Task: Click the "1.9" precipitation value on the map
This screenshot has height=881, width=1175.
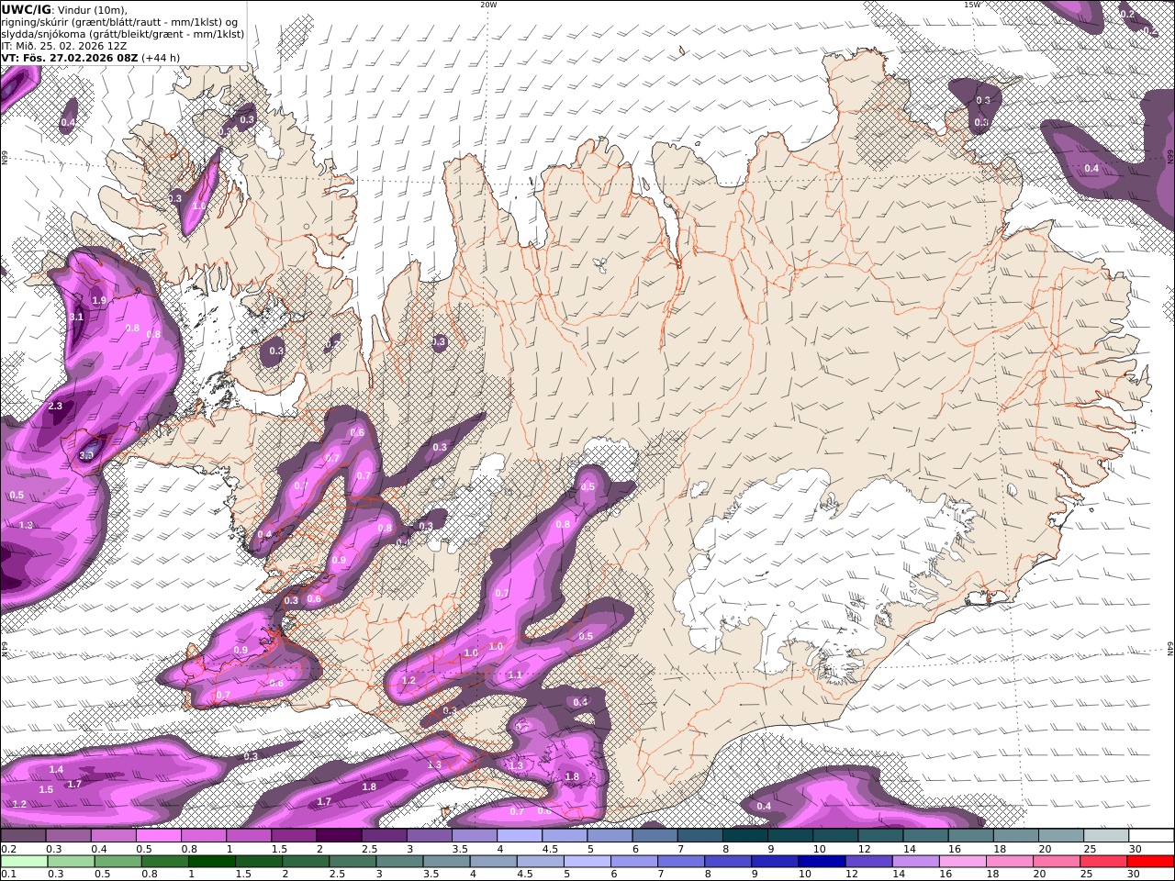Action: point(99,301)
